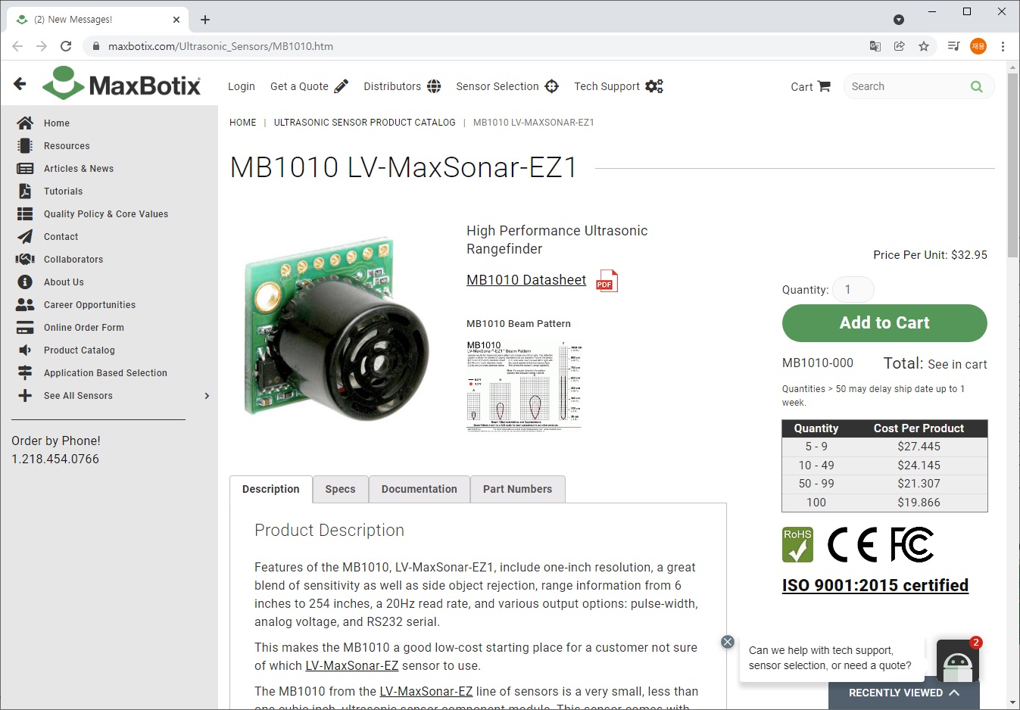Click the green search magnifier icon

(x=977, y=86)
